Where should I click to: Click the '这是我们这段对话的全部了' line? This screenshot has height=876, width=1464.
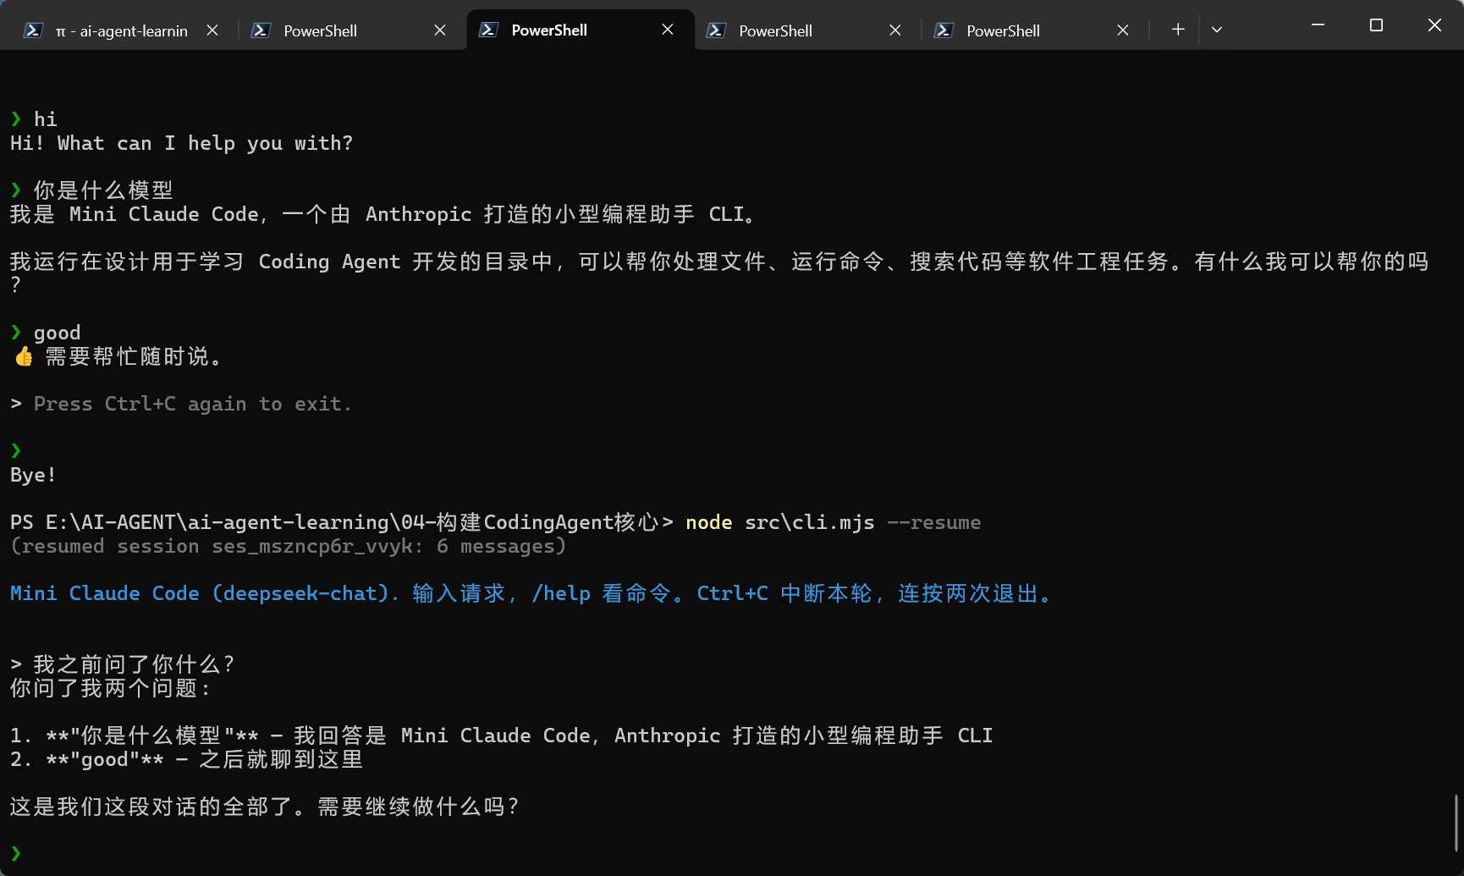pyautogui.click(x=265, y=807)
